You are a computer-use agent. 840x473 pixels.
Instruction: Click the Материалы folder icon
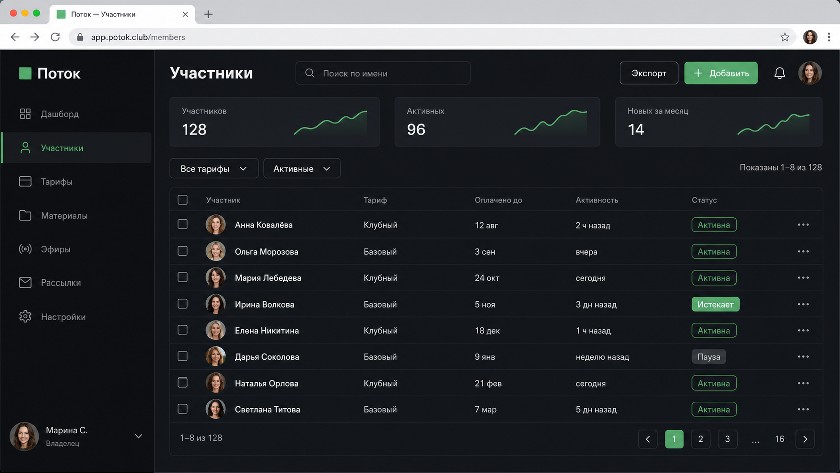click(x=25, y=215)
